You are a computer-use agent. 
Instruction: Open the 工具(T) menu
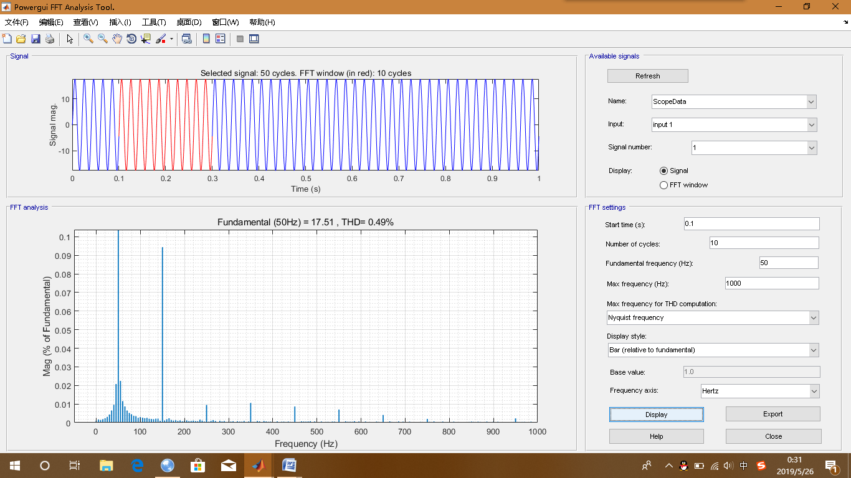(x=154, y=22)
